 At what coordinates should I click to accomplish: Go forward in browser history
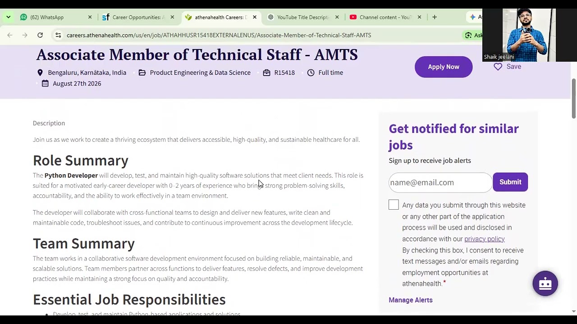pos(25,35)
